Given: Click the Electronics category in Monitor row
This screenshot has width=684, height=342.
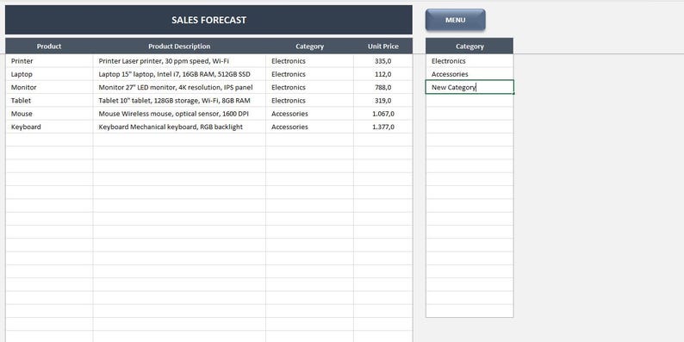Looking at the screenshot, I should coord(310,87).
